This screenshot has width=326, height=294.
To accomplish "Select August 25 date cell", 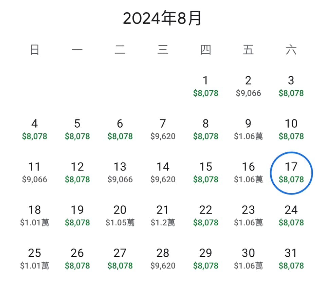I will click(35, 259).
